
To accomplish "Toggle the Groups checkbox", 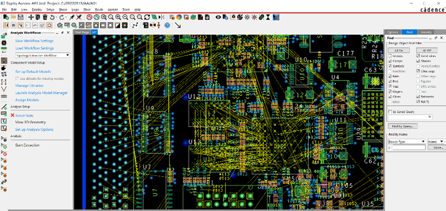I will pos(390,56).
